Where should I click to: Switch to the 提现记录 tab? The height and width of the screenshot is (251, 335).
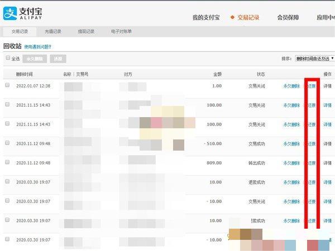(x=85, y=31)
